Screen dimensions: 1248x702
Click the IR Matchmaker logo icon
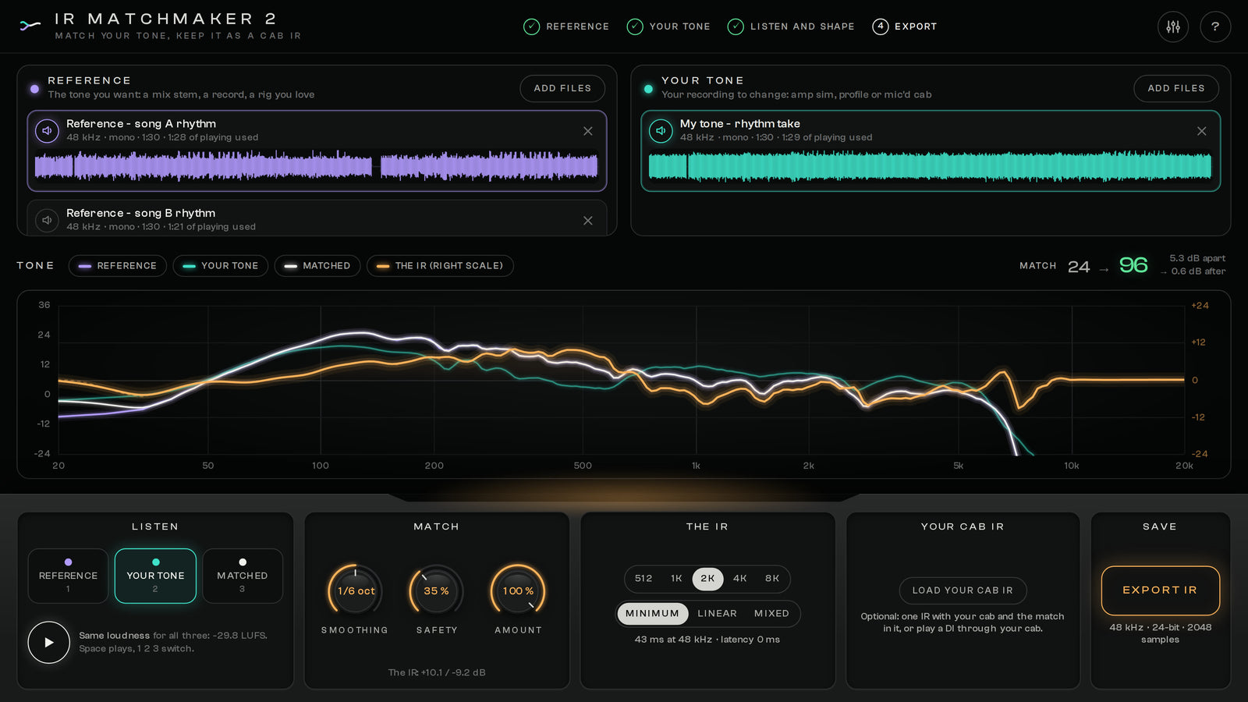click(x=30, y=26)
